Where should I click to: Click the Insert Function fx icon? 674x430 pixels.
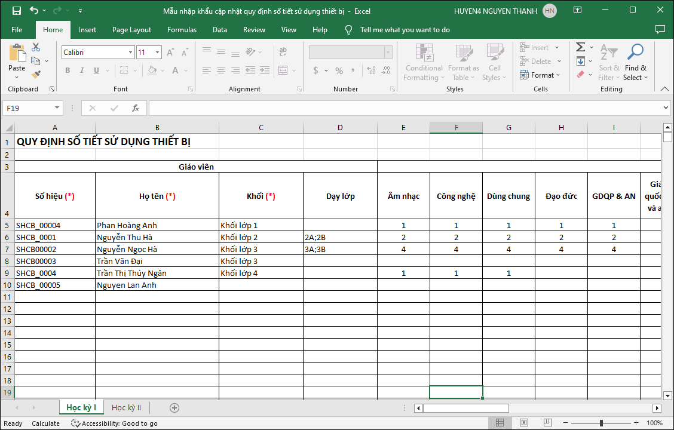point(136,108)
